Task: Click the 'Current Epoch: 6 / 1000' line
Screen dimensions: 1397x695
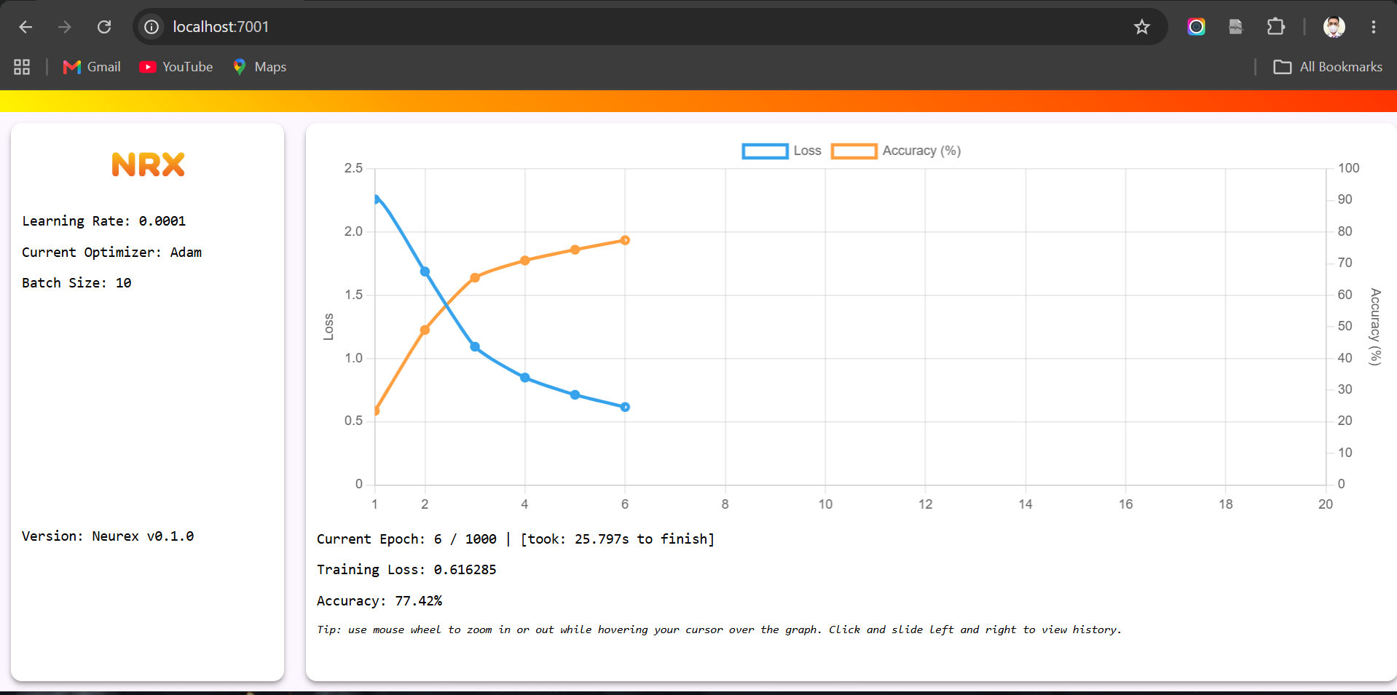Action: click(516, 539)
